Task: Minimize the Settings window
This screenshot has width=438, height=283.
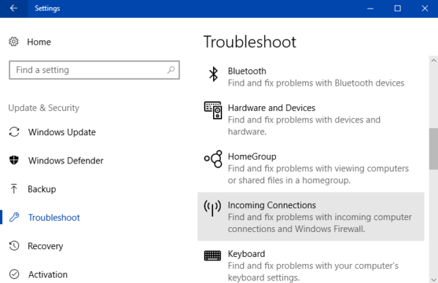Action: coord(370,8)
